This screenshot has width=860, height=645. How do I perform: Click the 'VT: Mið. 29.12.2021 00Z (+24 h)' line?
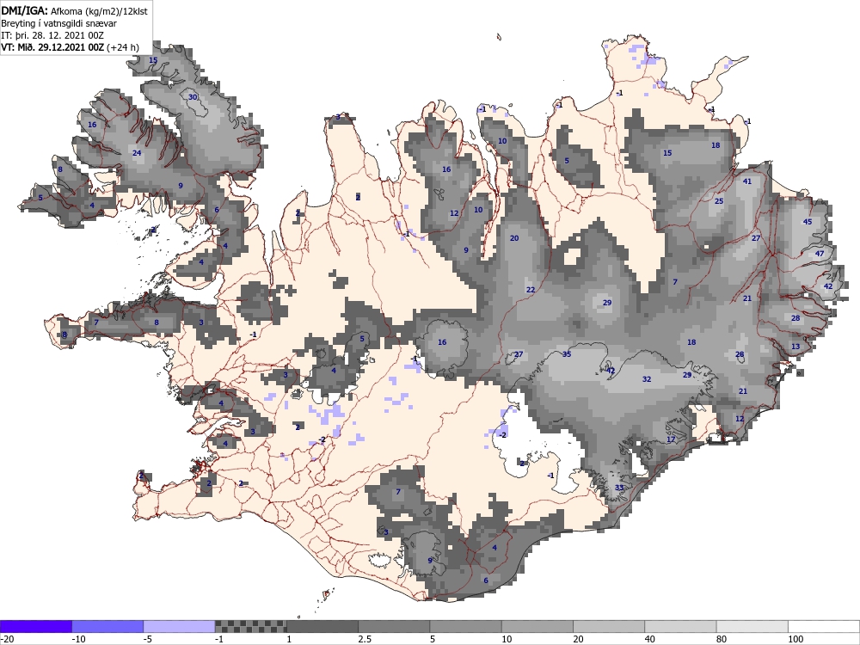pos(71,47)
